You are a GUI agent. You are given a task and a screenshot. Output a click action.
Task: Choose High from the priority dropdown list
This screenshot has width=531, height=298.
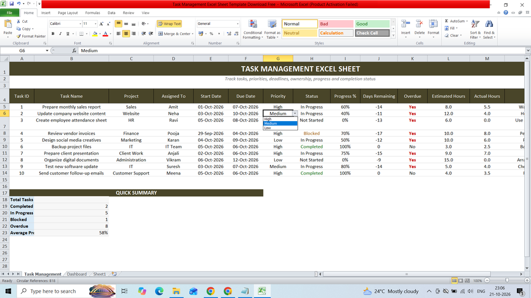281,119
